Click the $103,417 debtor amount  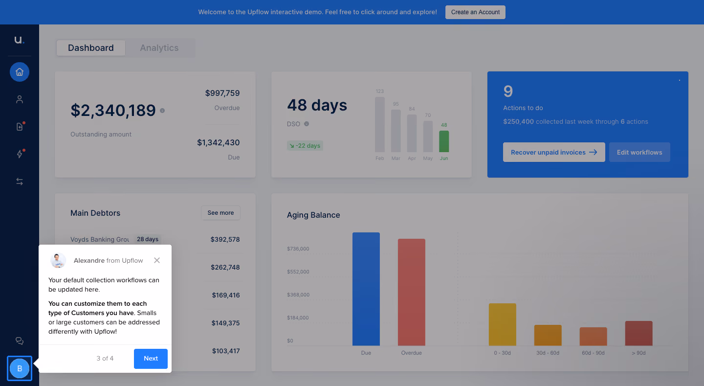point(226,351)
